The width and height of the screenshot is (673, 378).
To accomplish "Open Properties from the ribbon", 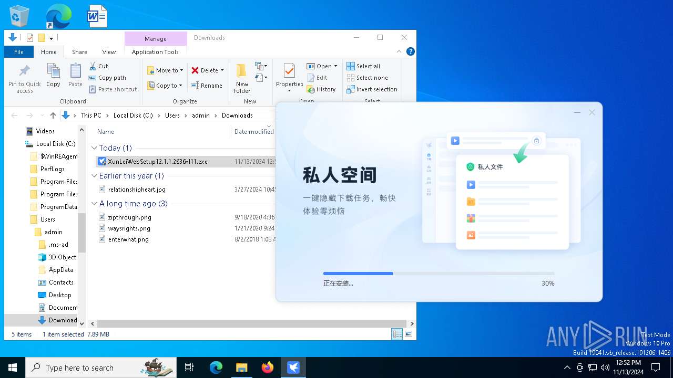I will (x=290, y=78).
